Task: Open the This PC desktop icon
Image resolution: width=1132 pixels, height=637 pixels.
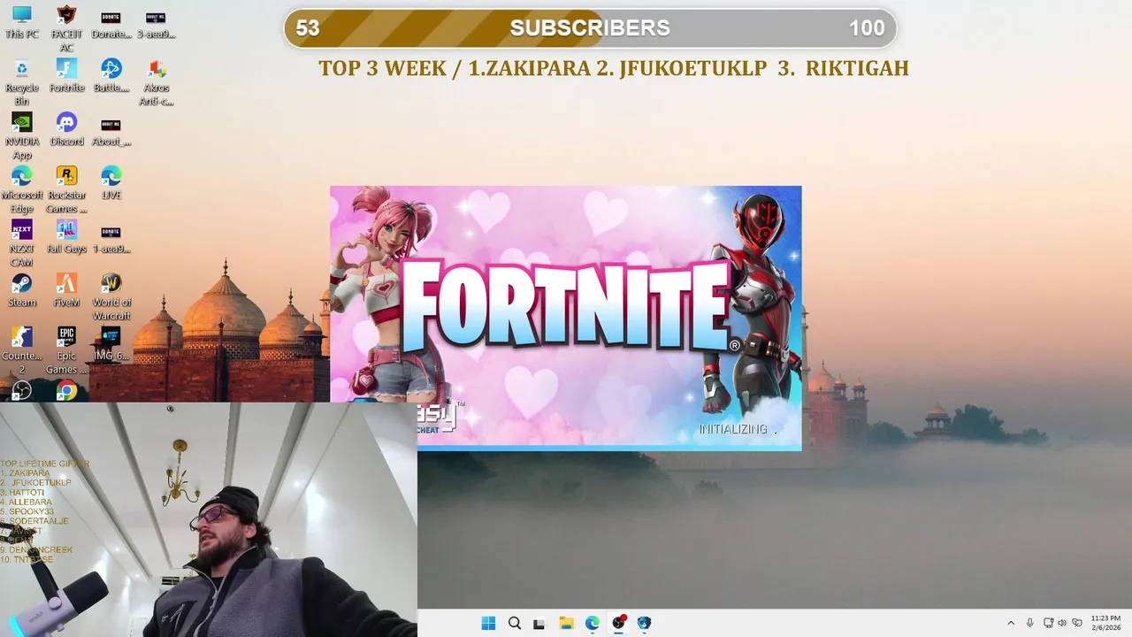Action: [22, 23]
